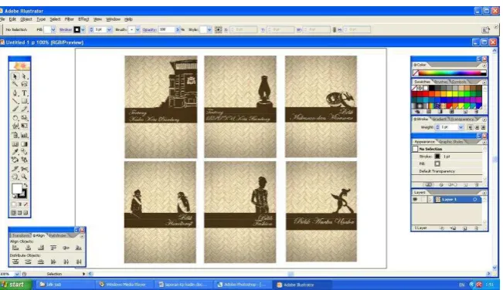Toggle lock column for Layer 1

pos(423,200)
